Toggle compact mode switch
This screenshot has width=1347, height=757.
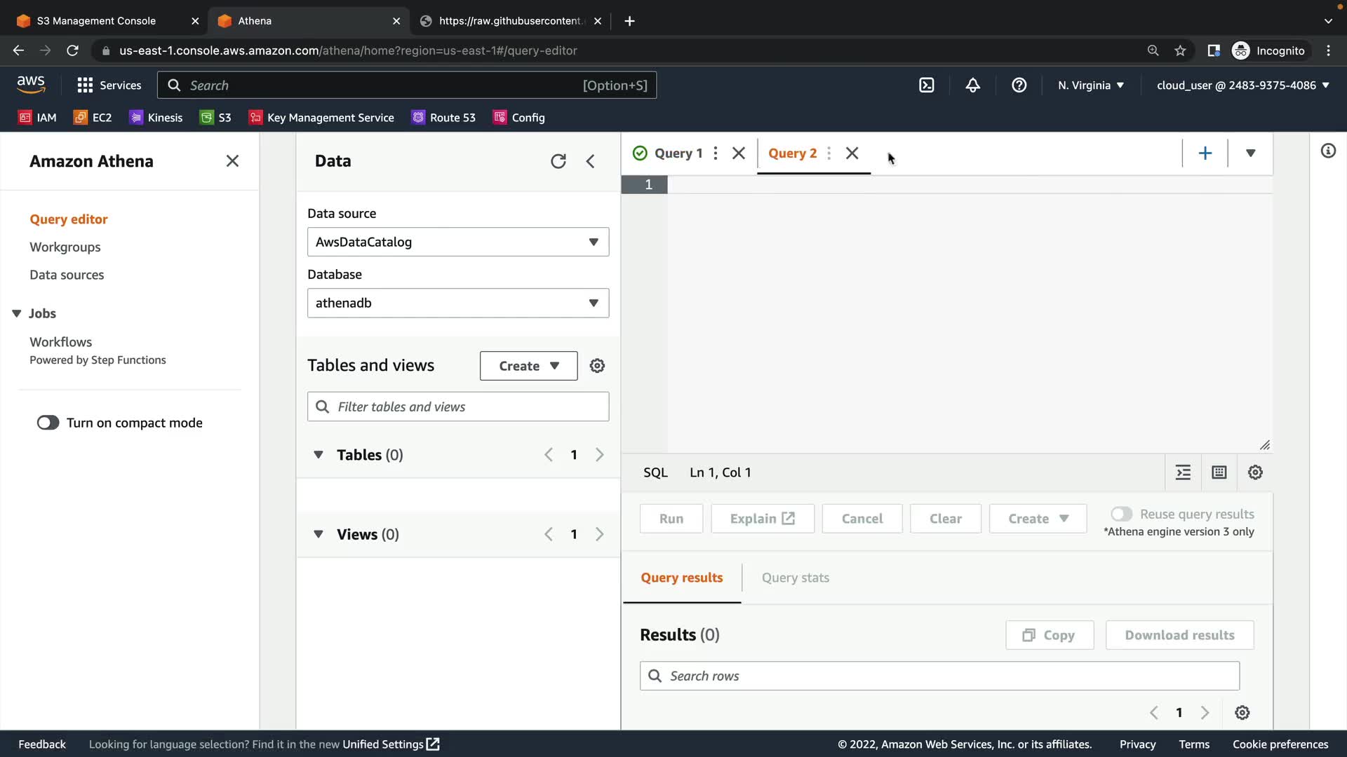coord(48,423)
